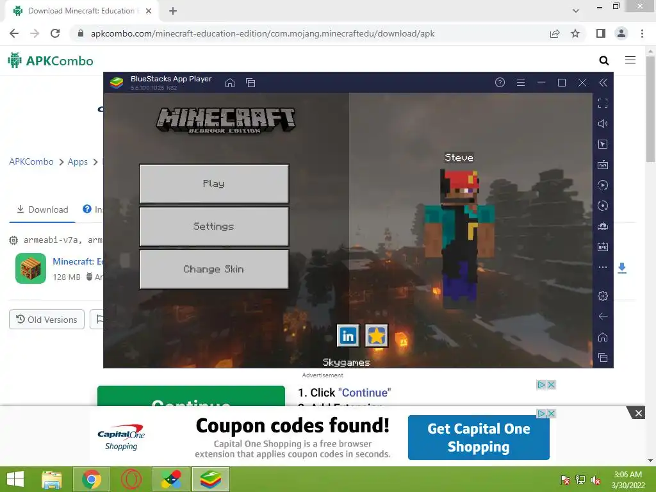Click APKCombo breadcrumb link
The width and height of the screenshot is (656, 492).
pyautogui.click(x=31, y=161)
